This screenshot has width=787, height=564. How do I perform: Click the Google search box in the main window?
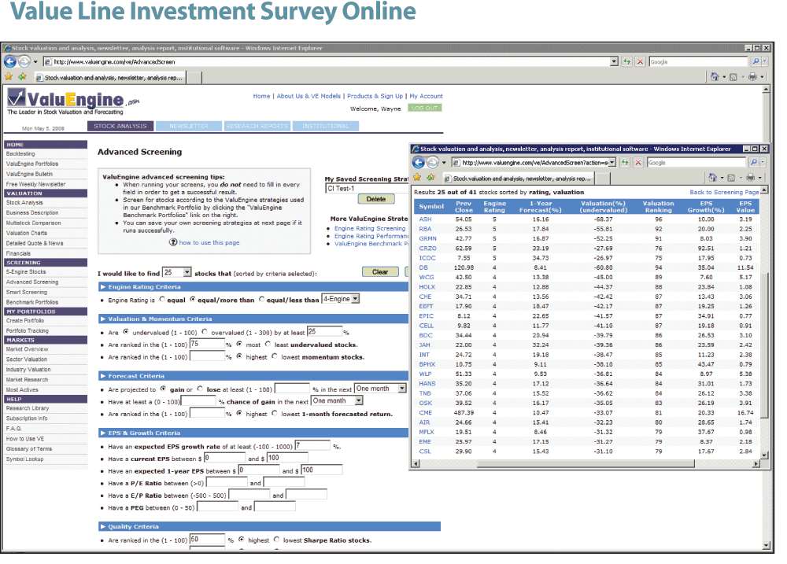click(698, 61)
